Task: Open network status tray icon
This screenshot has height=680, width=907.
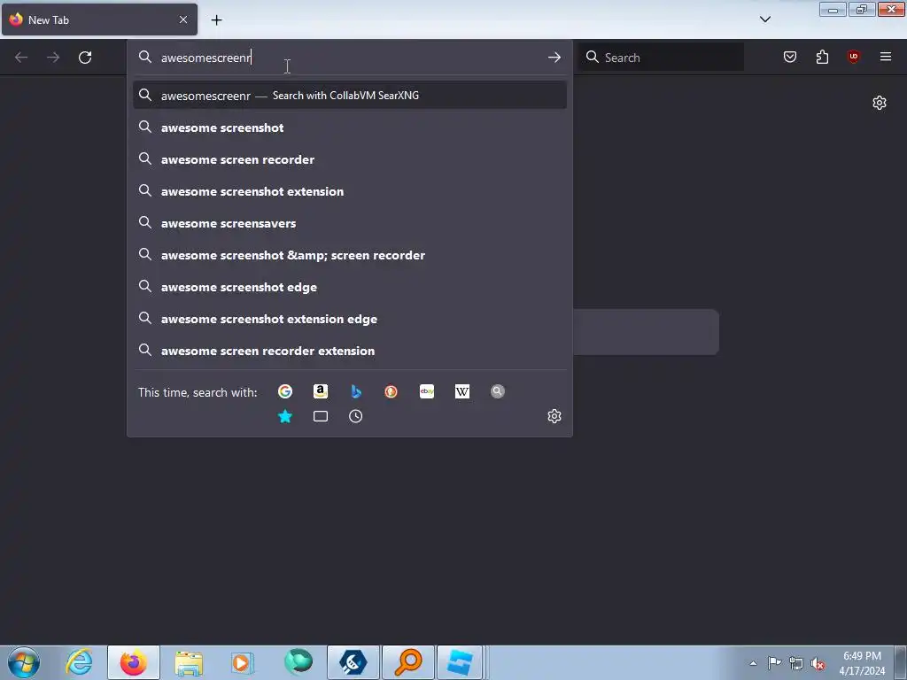Action: (x=796, y=663)
